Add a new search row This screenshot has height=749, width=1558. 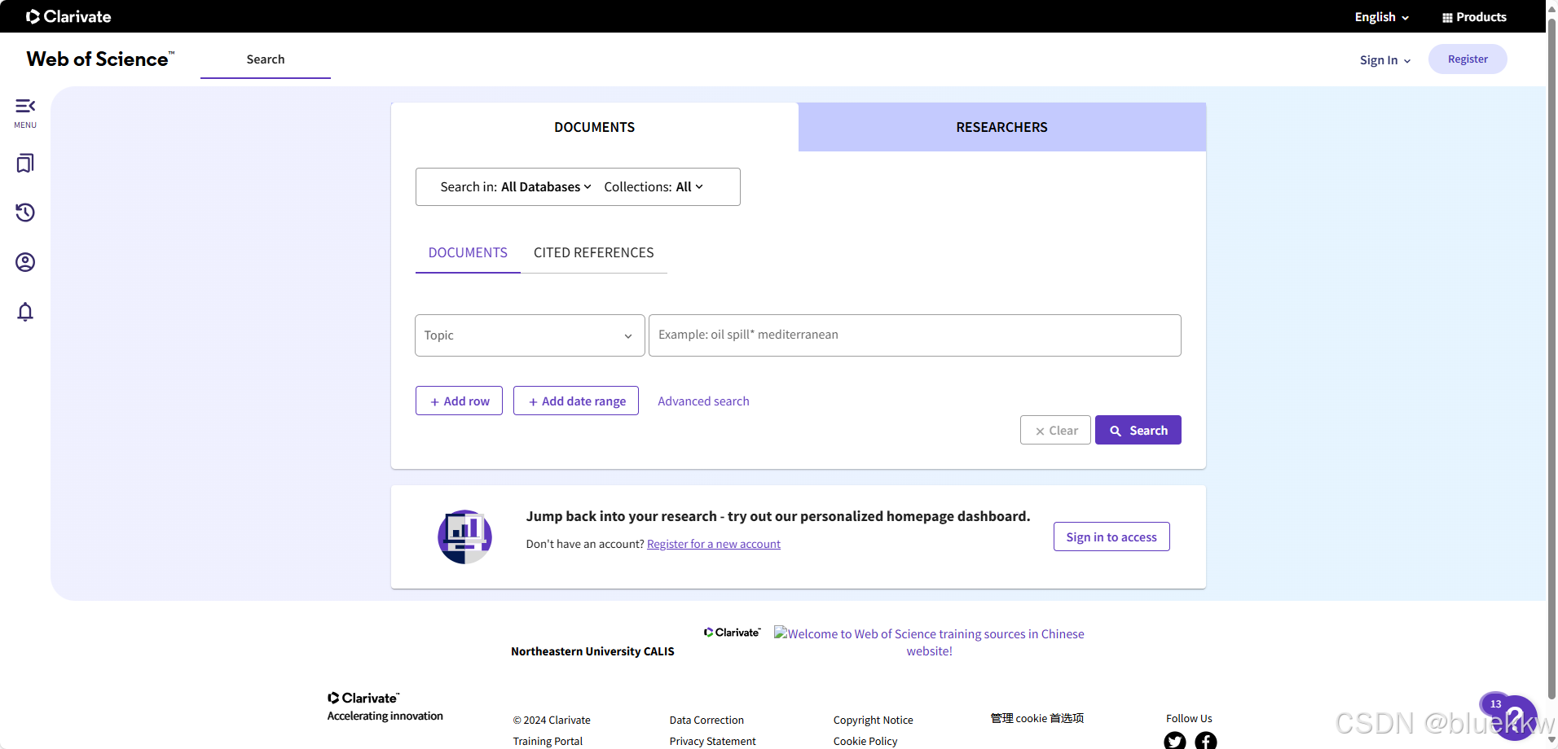click(459, 401)
